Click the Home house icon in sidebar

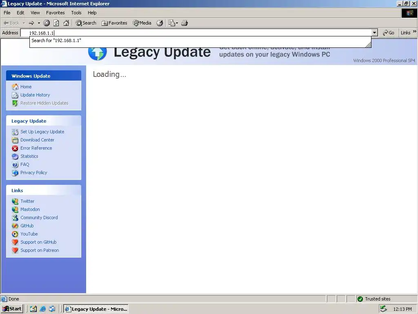tap(15, 87)
